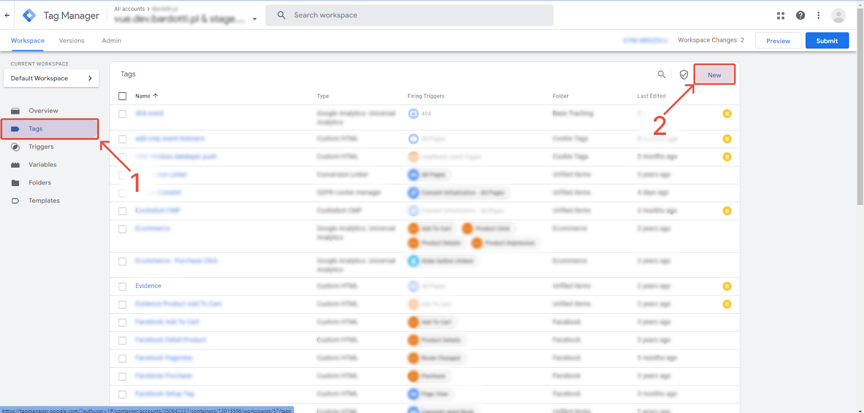The image size is (864, 413).
Task: Open Templates in the sidebar
Action: (x=44, y=201)
